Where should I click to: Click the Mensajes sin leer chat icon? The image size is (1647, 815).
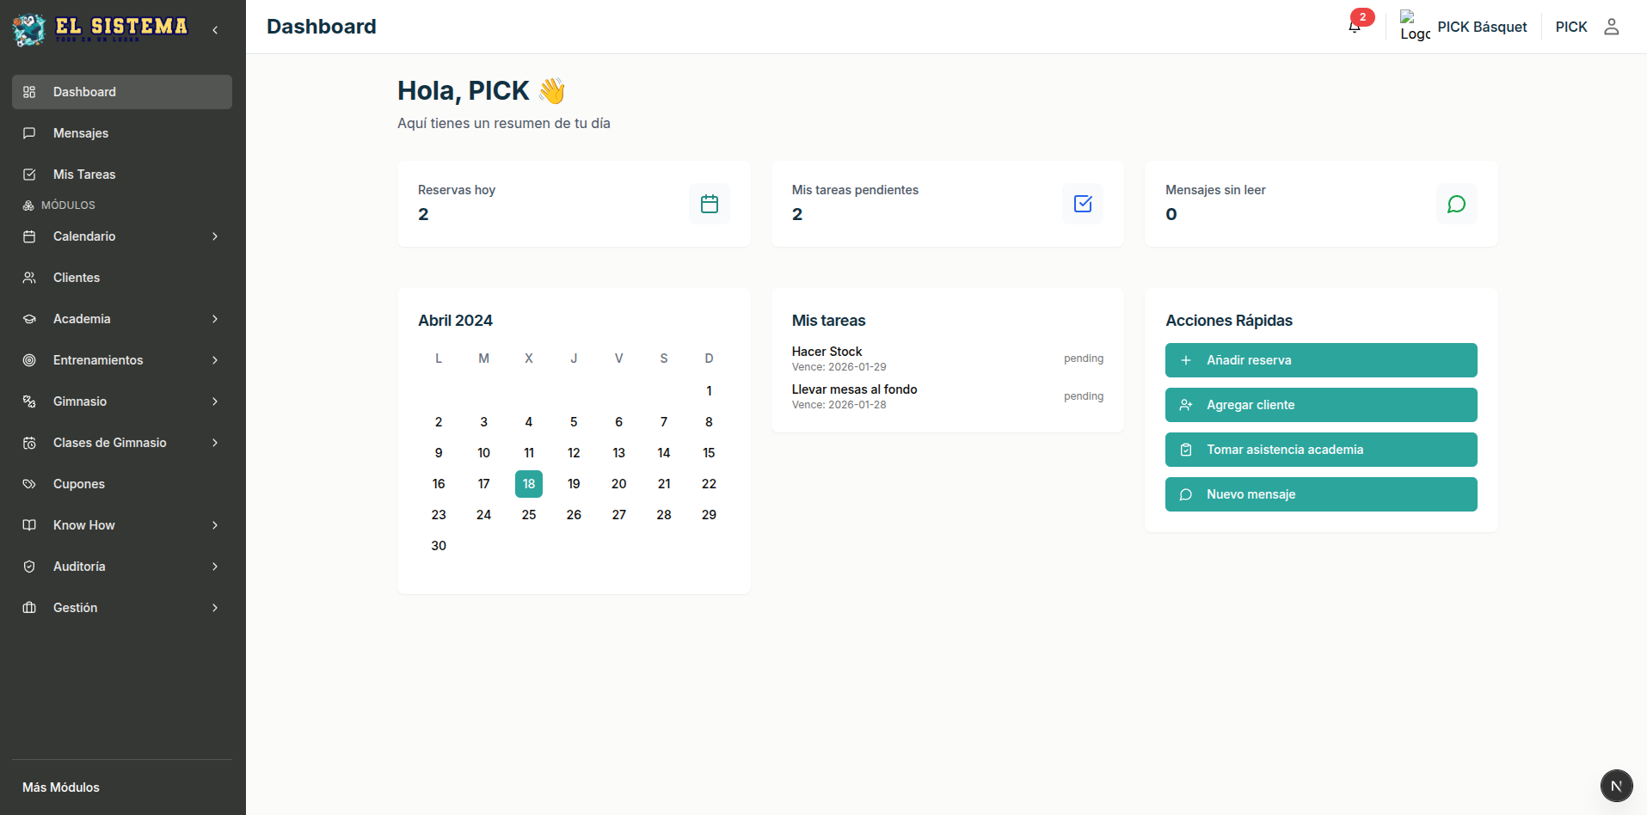pos(1456,204)
